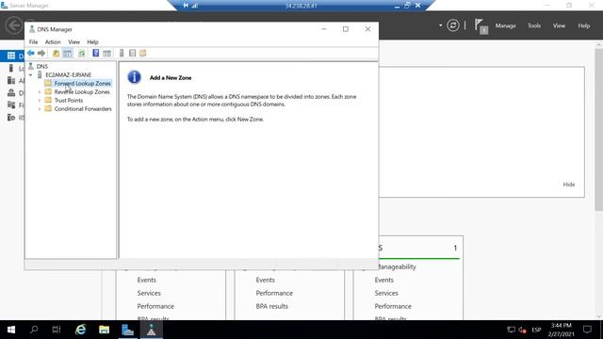Switch to DNS Manager taskbar button
This screenshot has width=603, height=339.
click(x=151, y=330)
